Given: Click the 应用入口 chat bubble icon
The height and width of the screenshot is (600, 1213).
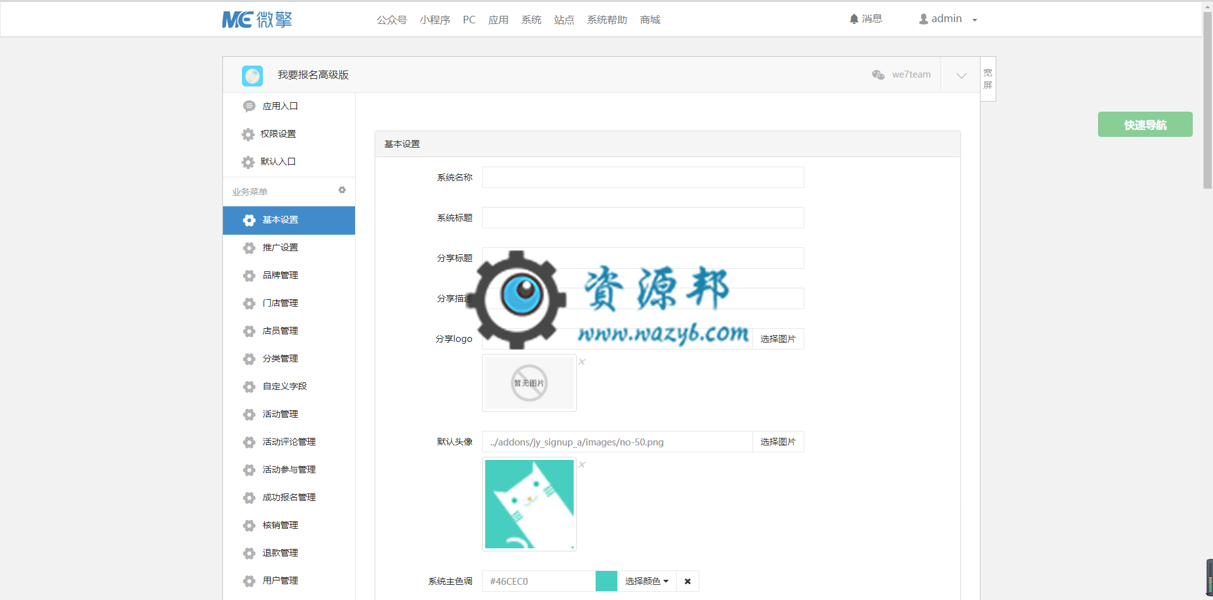Looking at the screenshot, I should tap(250, 107).
